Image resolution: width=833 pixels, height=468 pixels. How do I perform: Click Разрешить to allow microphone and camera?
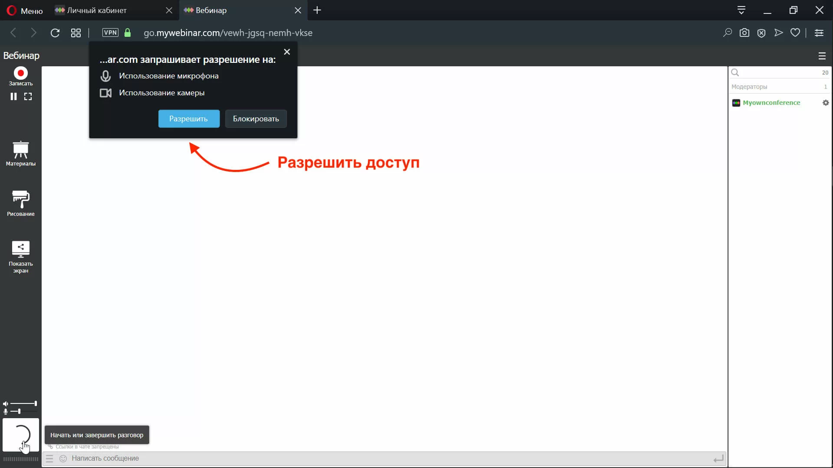point(189,118)
